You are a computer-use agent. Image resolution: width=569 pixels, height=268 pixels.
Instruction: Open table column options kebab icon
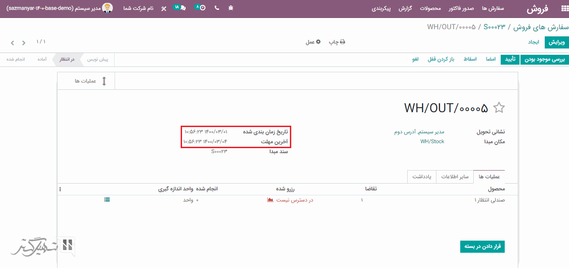(x=60, y=189)
